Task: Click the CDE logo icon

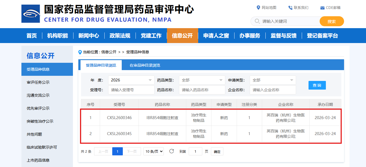Action: (x=31, y=13)
